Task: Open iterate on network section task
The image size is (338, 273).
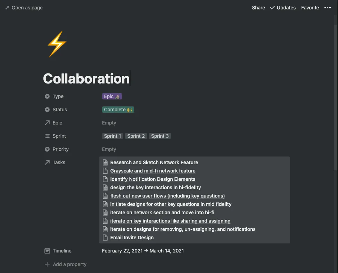Action: (x=162, y=212)
